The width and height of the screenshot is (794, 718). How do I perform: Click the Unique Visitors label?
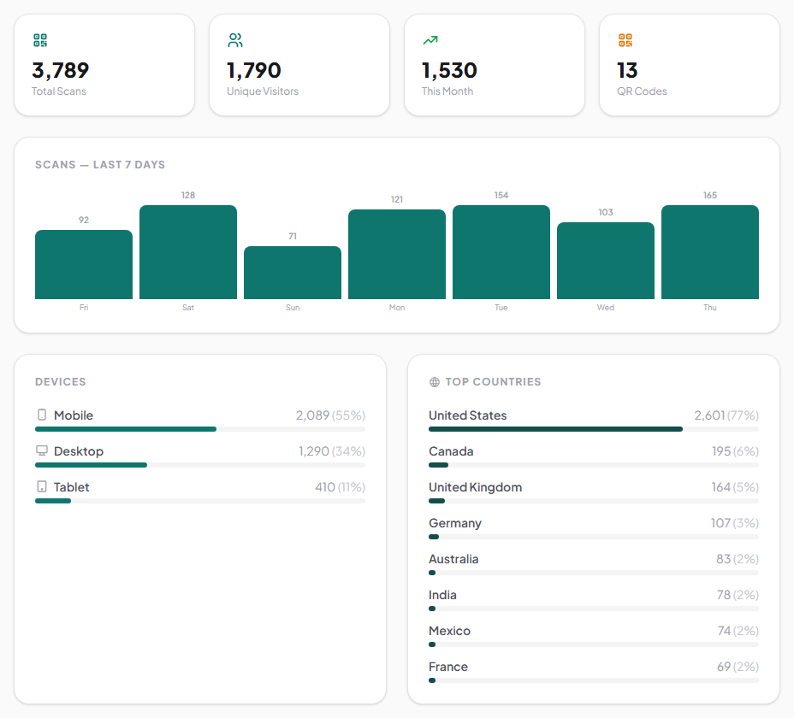[x=263, y=91]
